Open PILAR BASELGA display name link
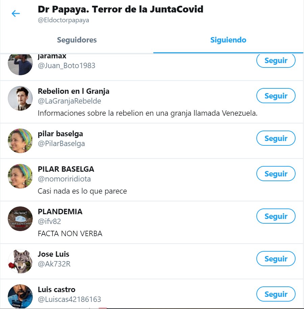304x309 pixels. [66, 169]
